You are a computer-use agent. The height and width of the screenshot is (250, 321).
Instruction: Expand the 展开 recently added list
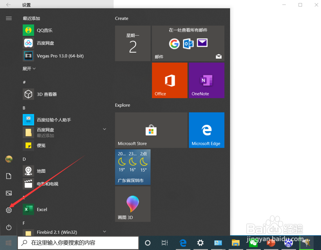[29, 69]
